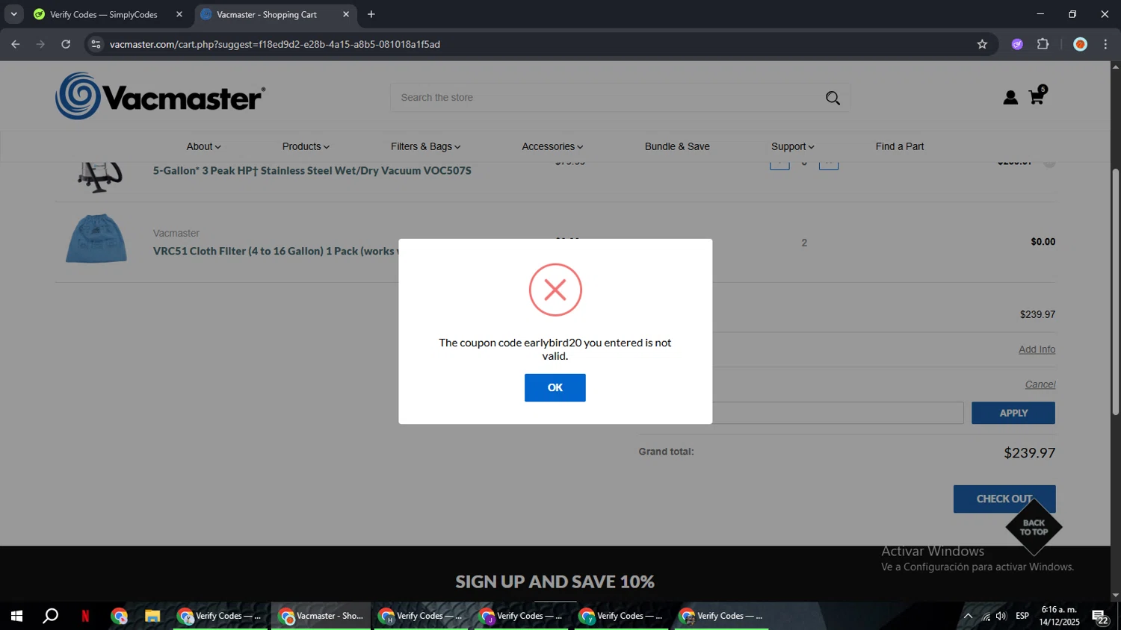
Task: Expand the About menu
Action: (x=203, y=146)
